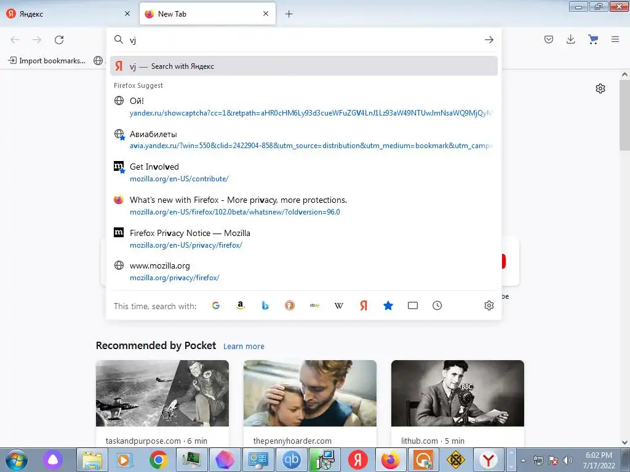Open the Get Involved suggestion
The width and height of the screenshot is (630, 472).
[304, 173]
